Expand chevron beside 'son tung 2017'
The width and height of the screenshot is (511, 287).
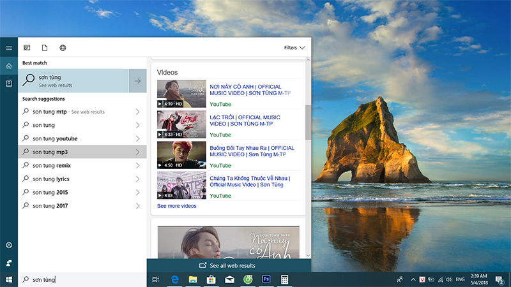(x=137, y=205)
